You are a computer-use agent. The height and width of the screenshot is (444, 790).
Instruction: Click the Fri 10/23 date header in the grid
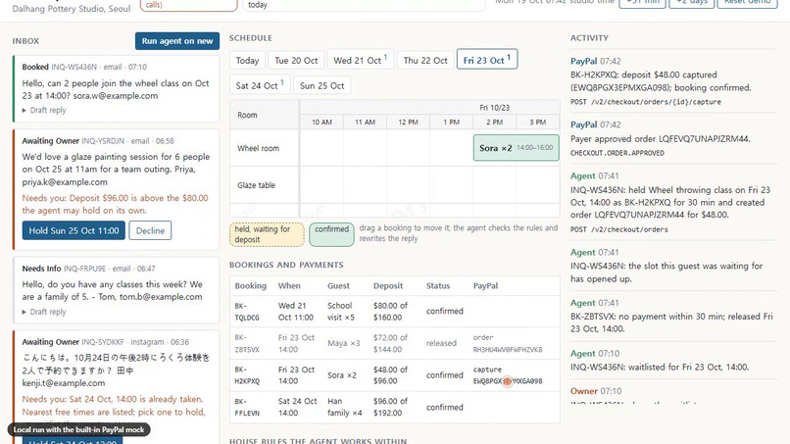pos(494,108)
